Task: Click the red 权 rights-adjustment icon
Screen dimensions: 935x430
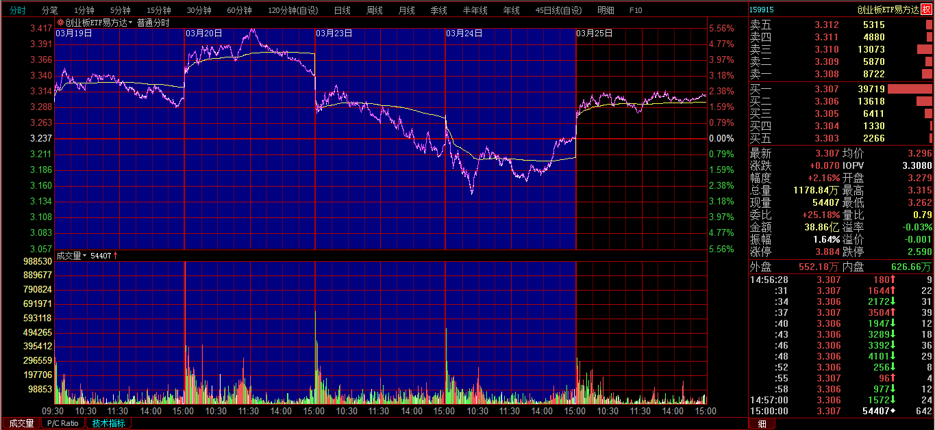Action: point(926,10)
